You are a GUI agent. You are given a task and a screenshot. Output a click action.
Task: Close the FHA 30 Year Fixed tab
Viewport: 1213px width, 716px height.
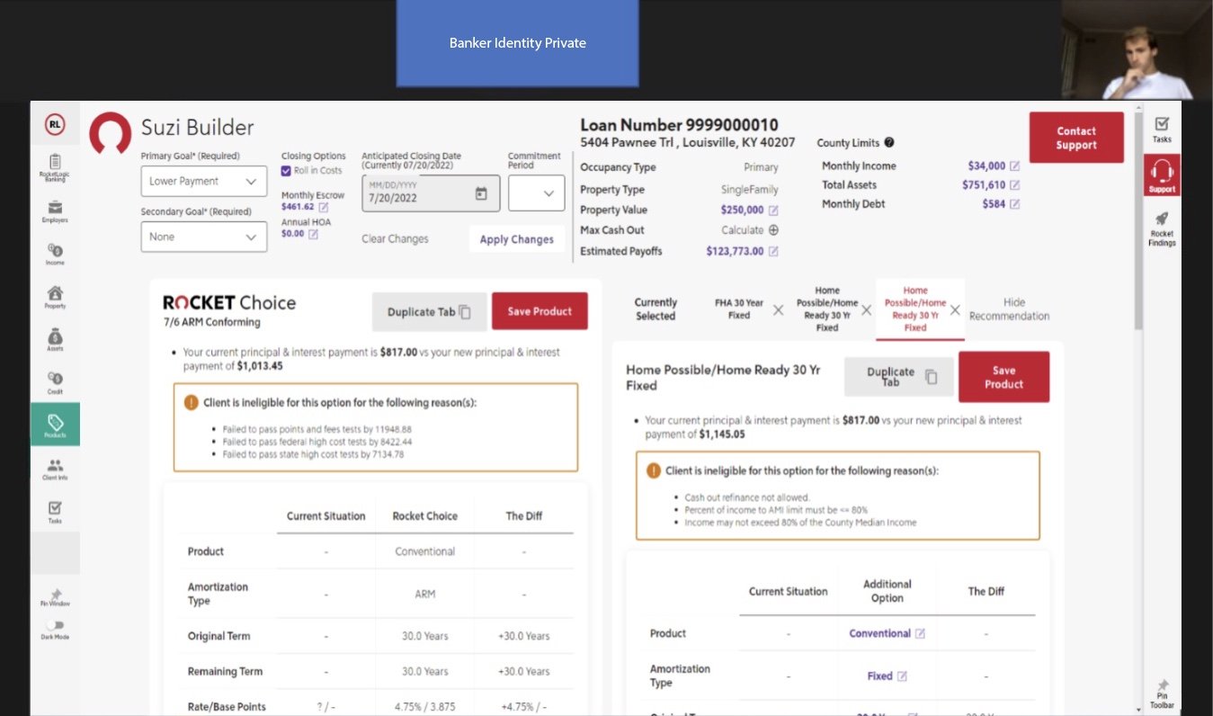tap(779, 309)
